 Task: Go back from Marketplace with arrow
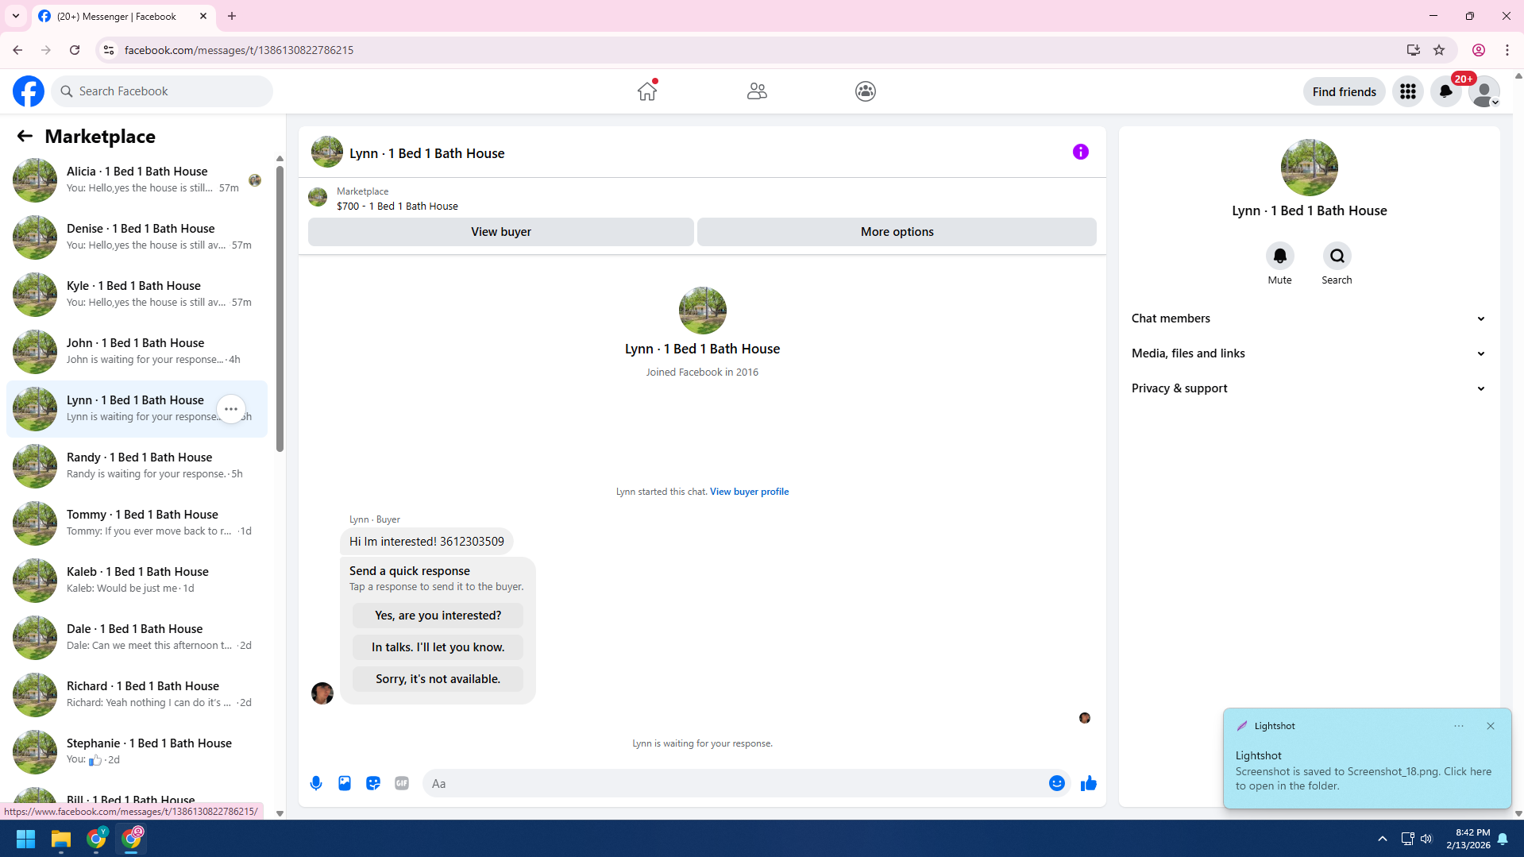tap(25, 136)
